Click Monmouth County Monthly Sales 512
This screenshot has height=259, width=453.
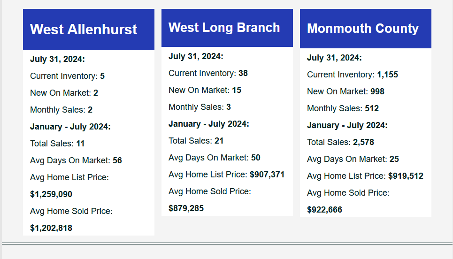(371, 108)
